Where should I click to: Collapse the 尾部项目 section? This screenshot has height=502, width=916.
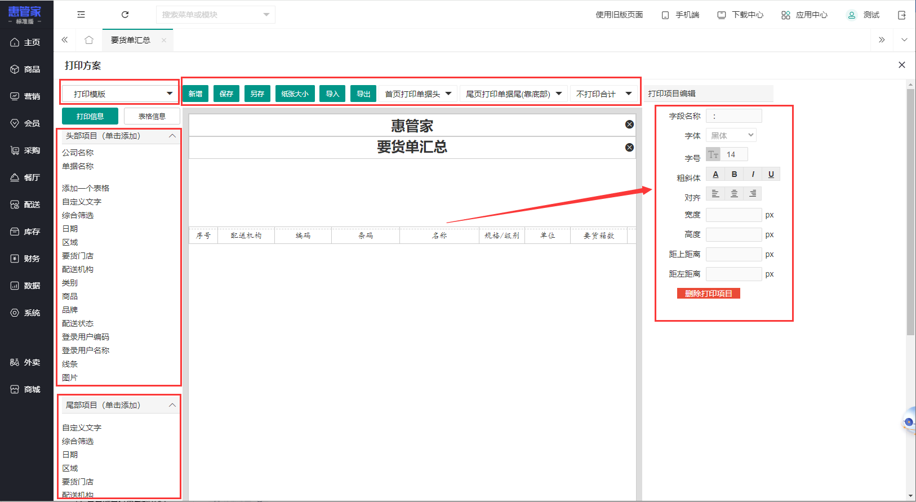(x=172, y=405)
